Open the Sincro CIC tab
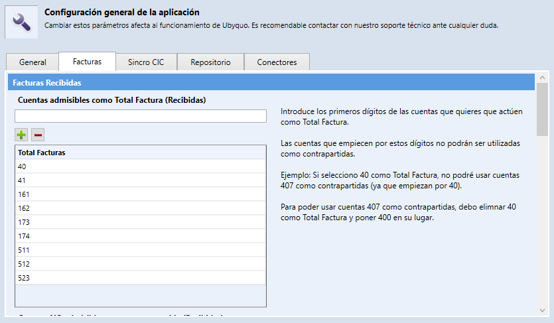Viewport: 554px width, 323px height. click(146, 62)
